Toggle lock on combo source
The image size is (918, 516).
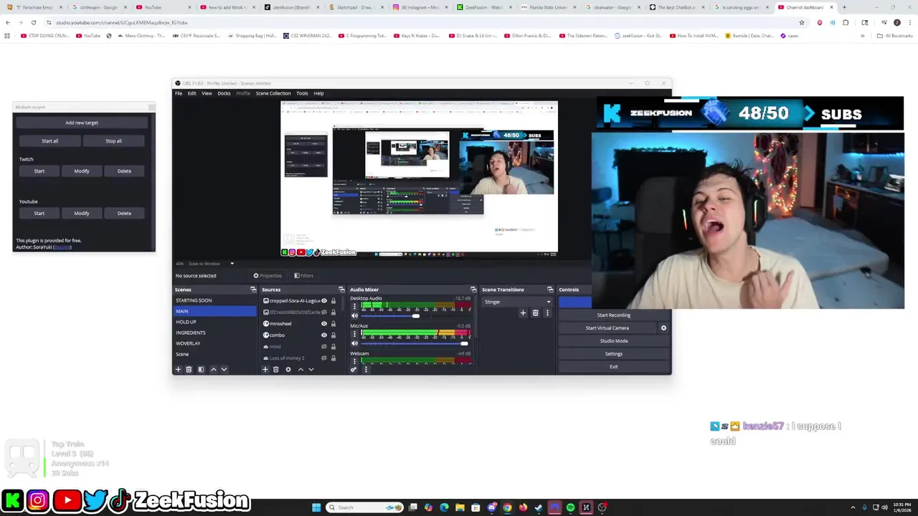(333, 335)
